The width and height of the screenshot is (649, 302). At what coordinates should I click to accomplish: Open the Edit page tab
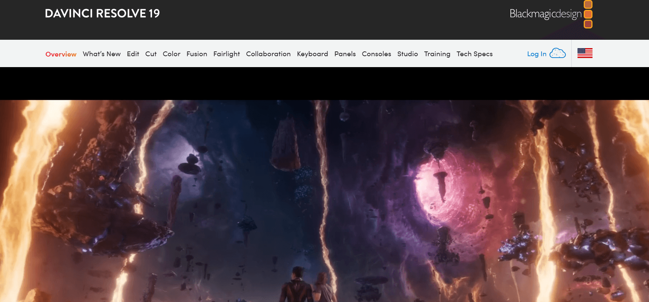(x=133, y=54)
